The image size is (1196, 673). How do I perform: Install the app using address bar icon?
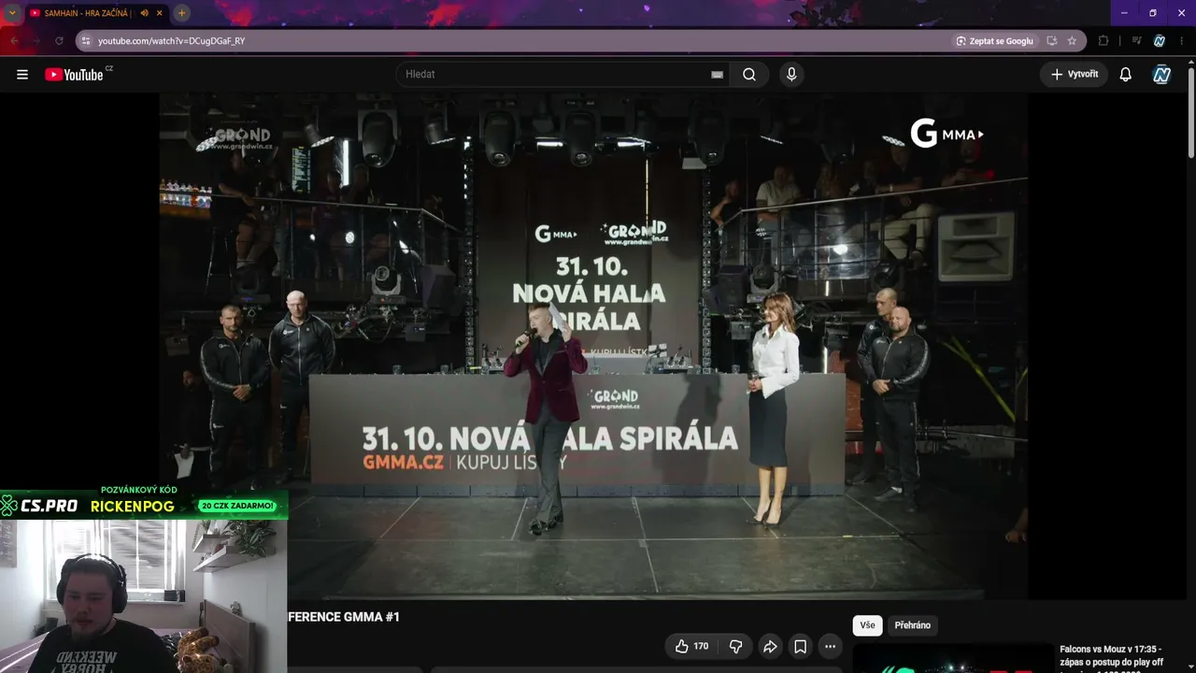(x=1052, y=41)
